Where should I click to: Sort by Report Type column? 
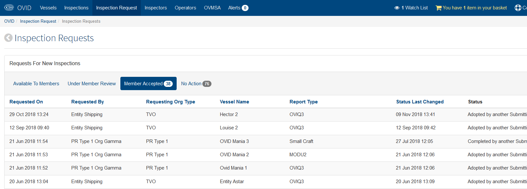pos(304,102)
